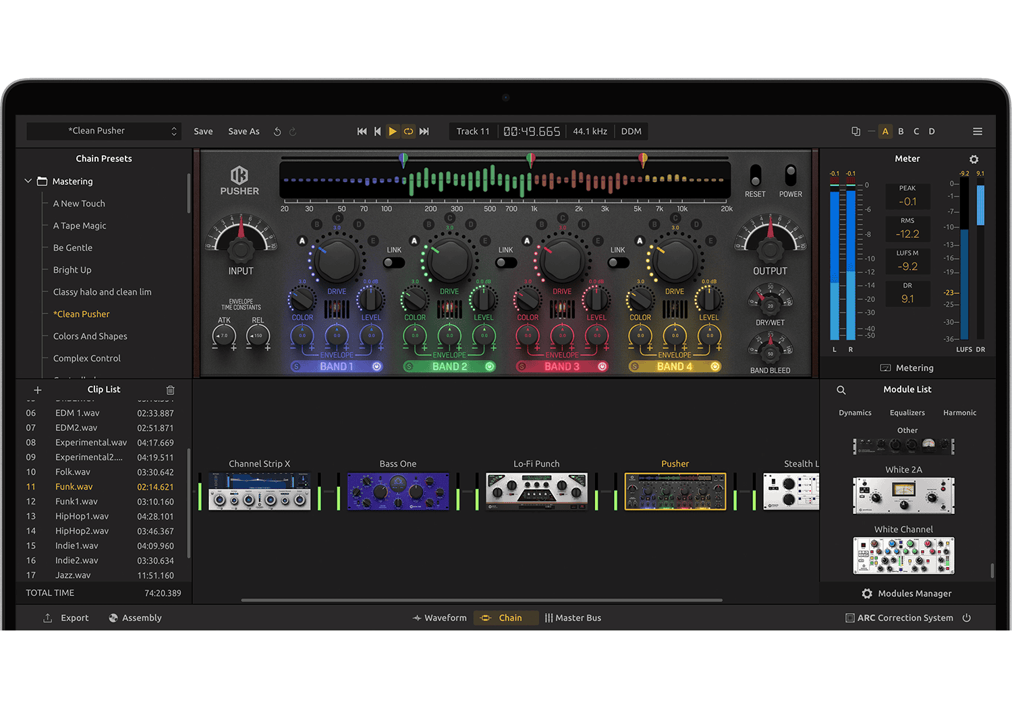Click the BAND BLEED knob
The height and width of the screenshot is (708, 1012).
point(770,353)
